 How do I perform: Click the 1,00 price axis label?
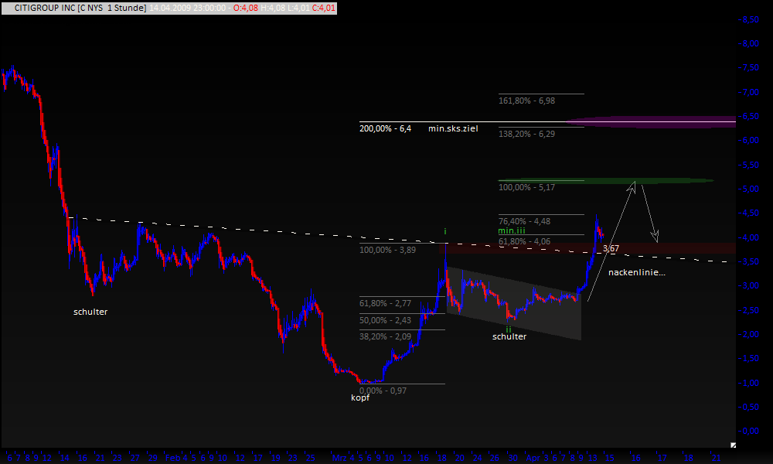749,383
